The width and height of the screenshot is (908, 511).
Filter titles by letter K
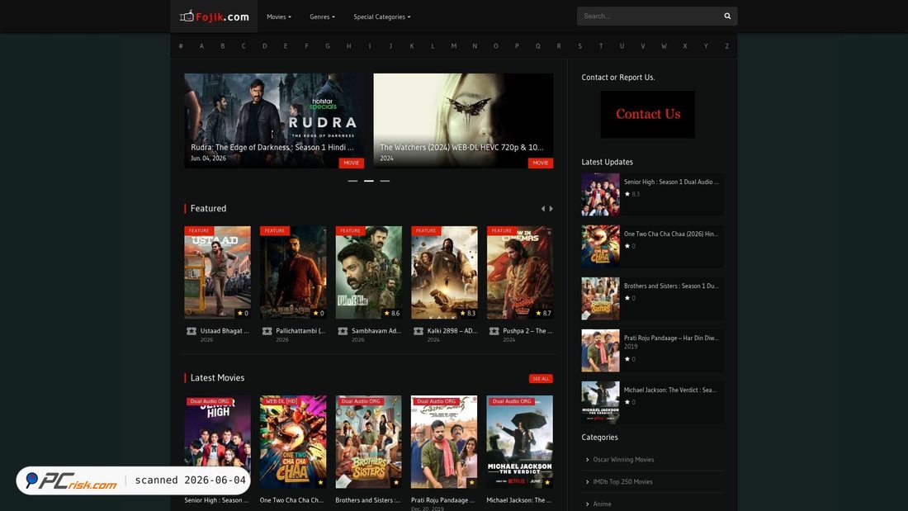[x=412, y=45]
